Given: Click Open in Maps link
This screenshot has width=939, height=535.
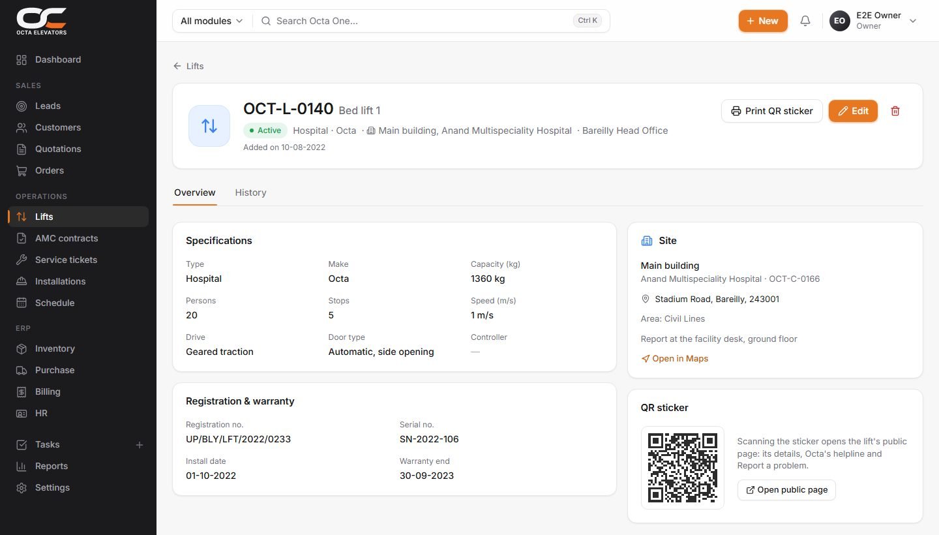Looking at the screenshot, I should pyautogui.click(x=674, y=359).
